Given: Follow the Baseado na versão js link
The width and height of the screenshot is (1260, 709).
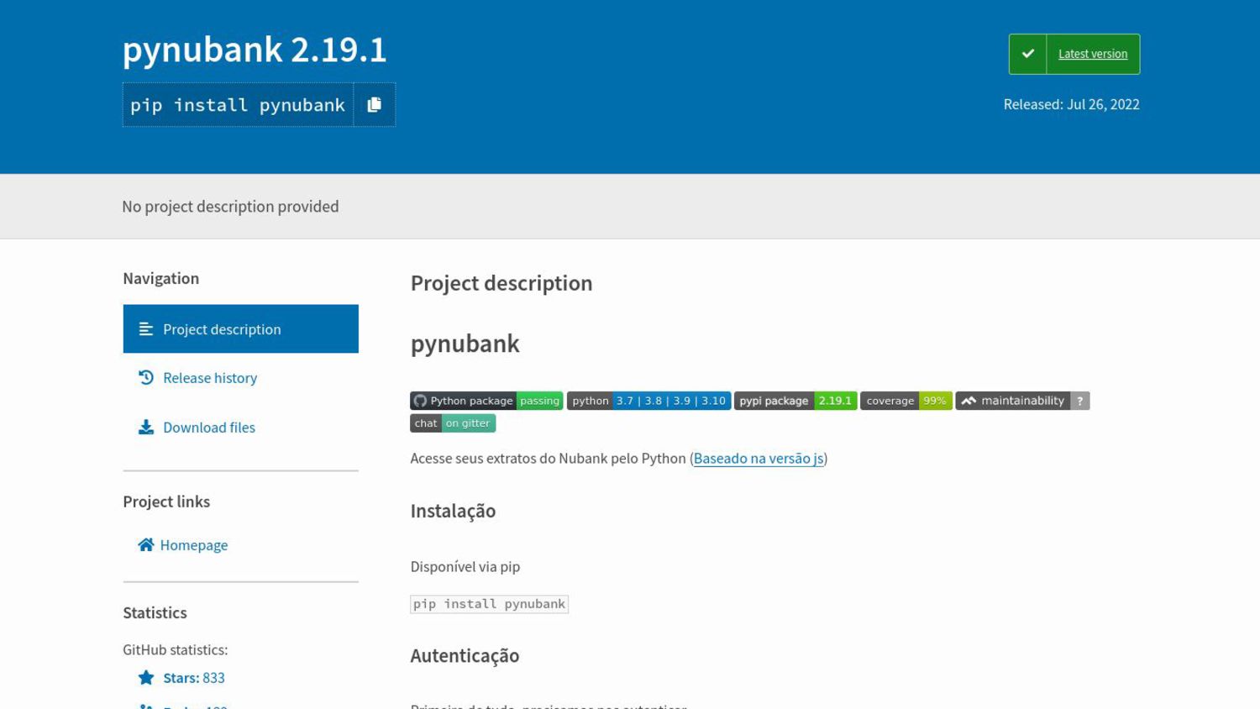Looking at the screenshot, I should [x=759, y=458].
